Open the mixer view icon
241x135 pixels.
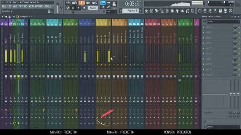tap(167, 11)
